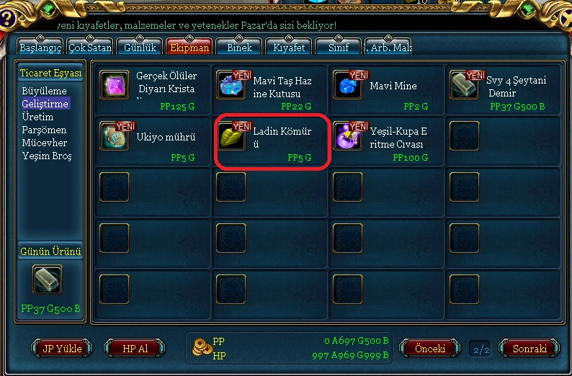Viewport: 572px width, 376px height.
Task: Pick the Ukiyo mührü seal icon
Action: pyautogui.click(x=114, y=135)
